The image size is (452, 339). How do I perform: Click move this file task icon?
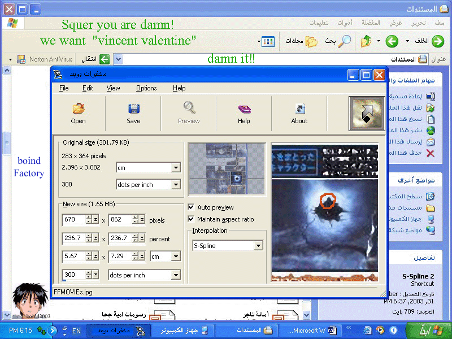[430, 108]
